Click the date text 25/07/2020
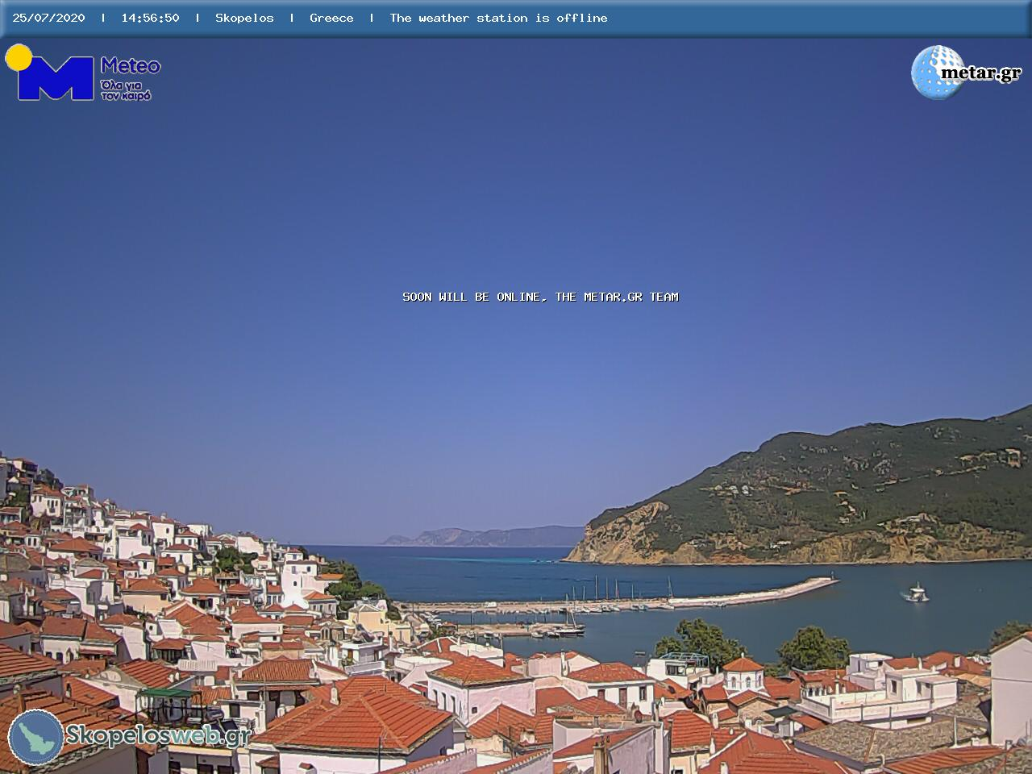 pos(48,18)
